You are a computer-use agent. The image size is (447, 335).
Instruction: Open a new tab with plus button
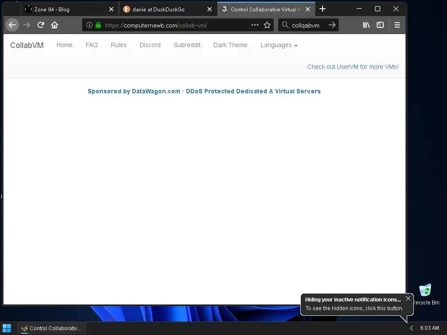point(323,9)
